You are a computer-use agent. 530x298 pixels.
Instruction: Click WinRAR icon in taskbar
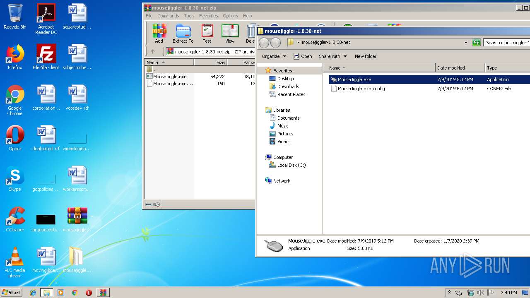103,293
